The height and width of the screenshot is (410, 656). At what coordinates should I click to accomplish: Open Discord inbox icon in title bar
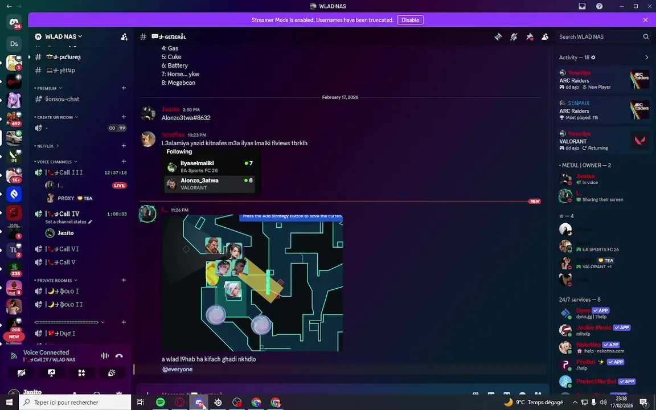(582, 6)
